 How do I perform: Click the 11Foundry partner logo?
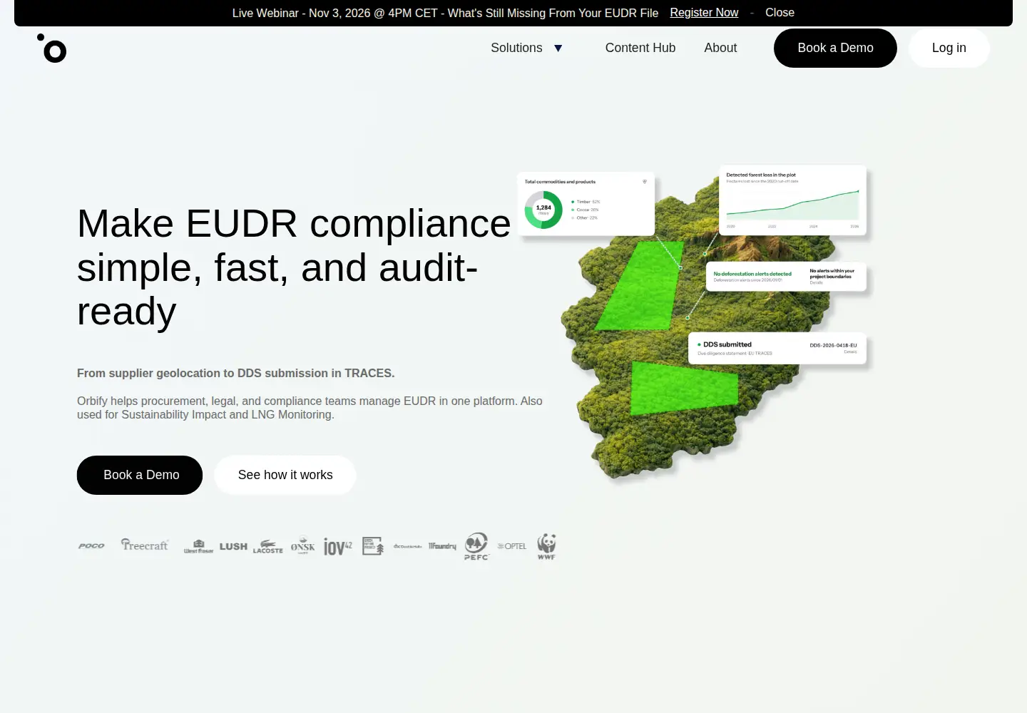442,546
